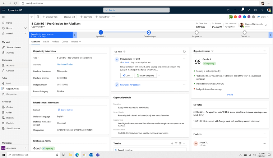This screenshot has height=158, width=273.
Task: Refresh the Up next card
Action: point(185,52)
